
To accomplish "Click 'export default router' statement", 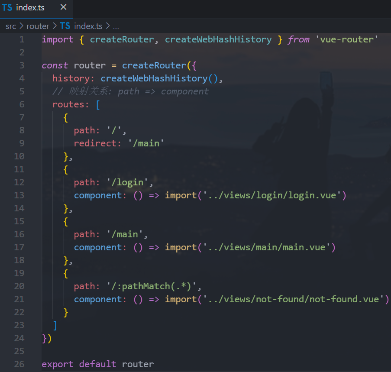I will tap(97, 364).
